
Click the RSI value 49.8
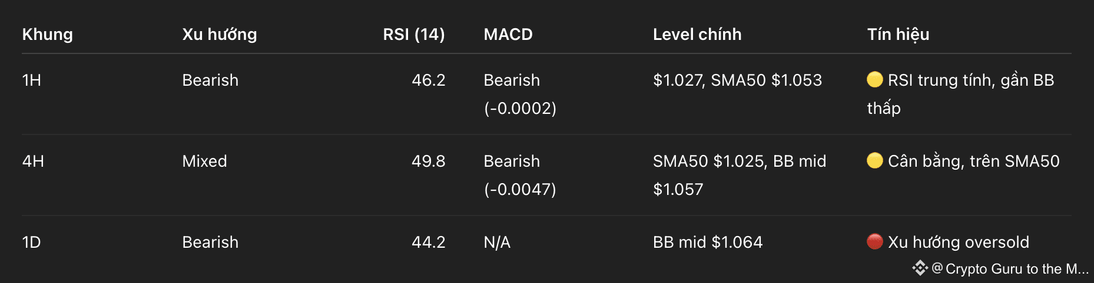click(428, 161)
